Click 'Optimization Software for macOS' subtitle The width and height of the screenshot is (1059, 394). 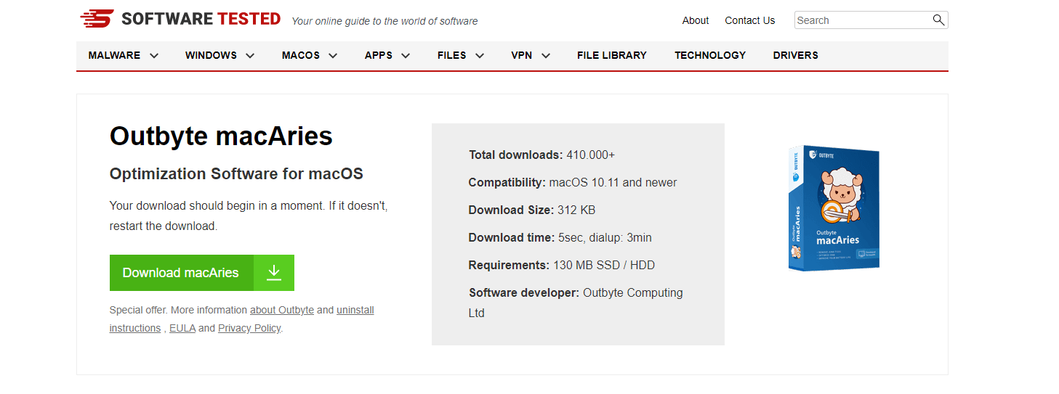pyautogui.click(x=236, y=174)
